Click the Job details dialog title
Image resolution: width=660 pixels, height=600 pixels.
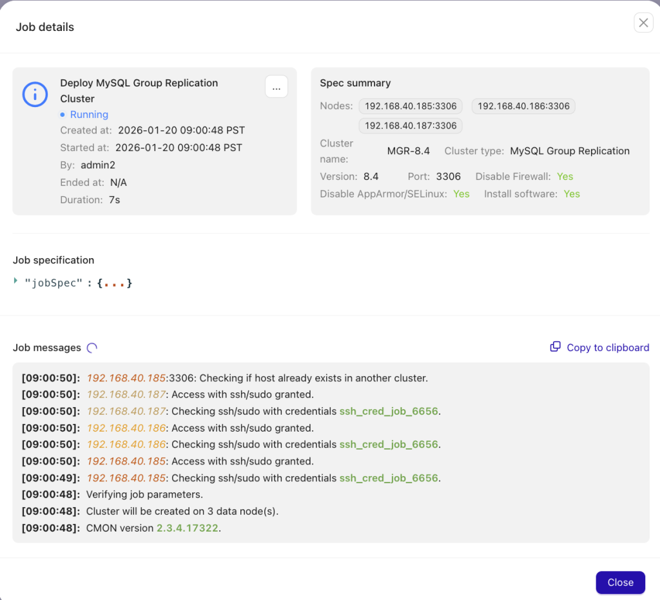(45, 27)
